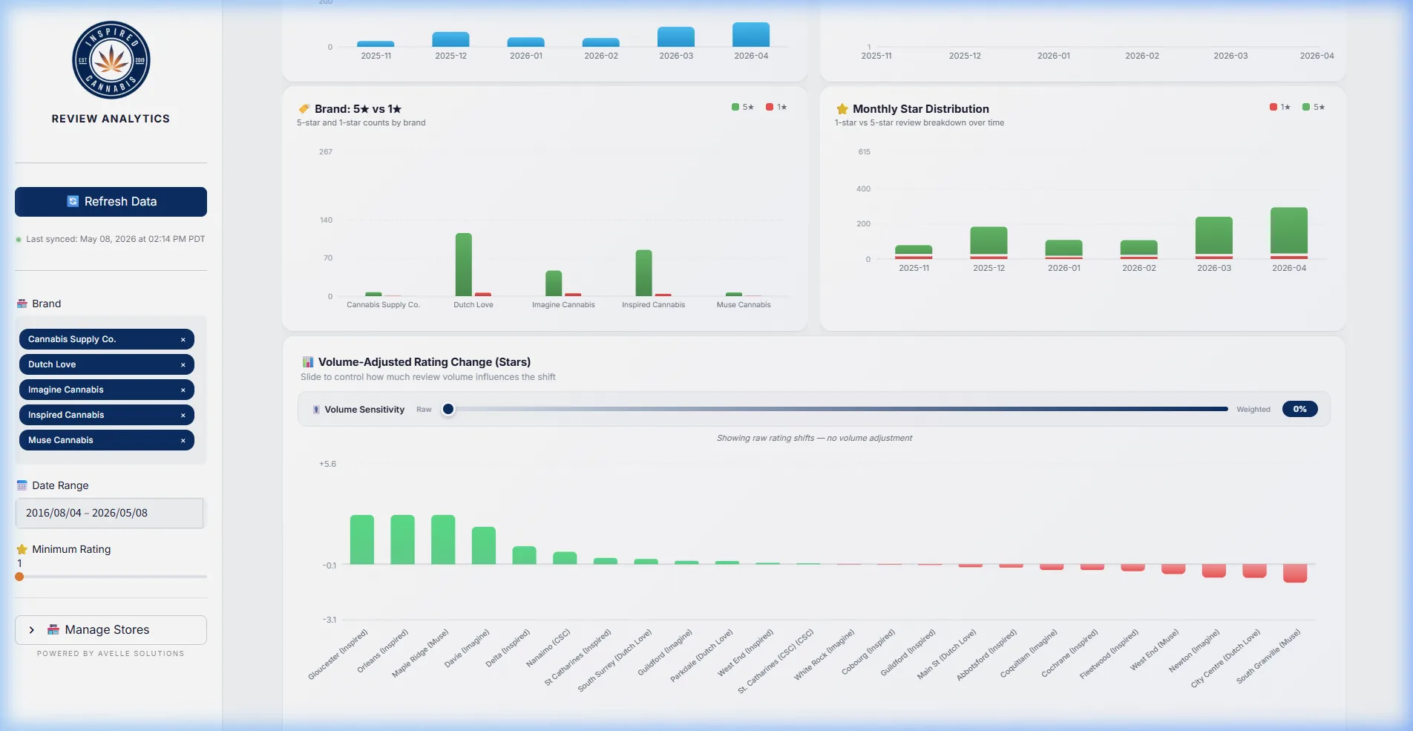Screen dimensions: 1413x731
Task: Remove the Dutch Love brand chip
Action: tap(183, 364)
